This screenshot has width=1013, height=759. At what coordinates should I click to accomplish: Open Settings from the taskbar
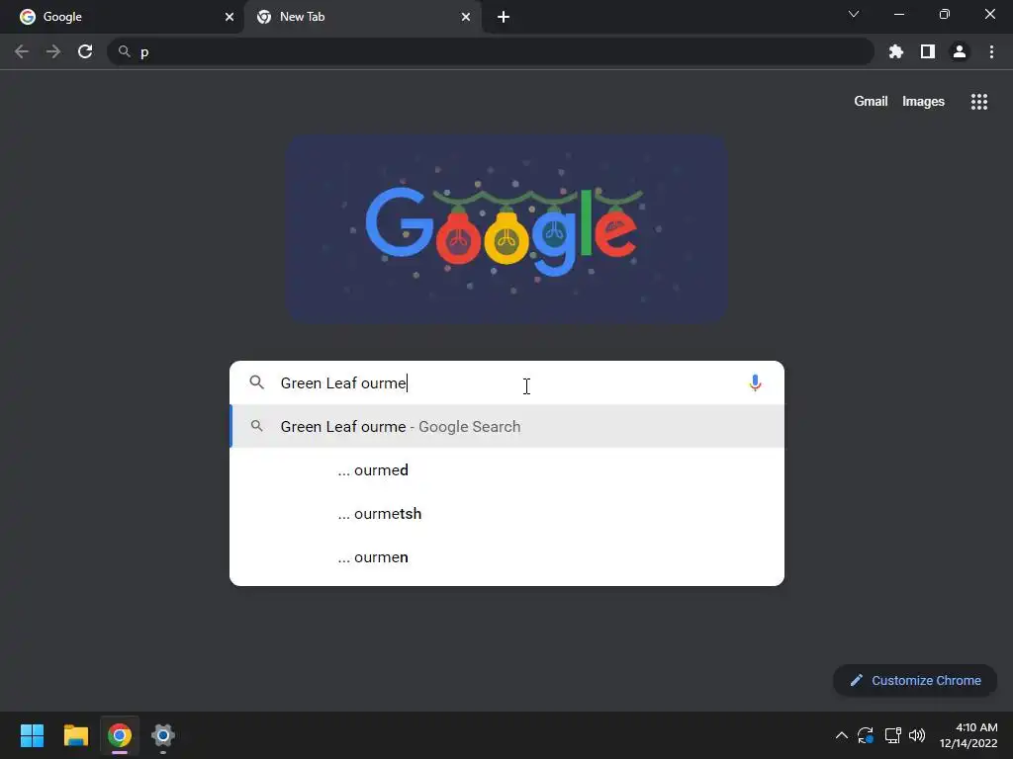pyautogui.click(x=163, y=735)
